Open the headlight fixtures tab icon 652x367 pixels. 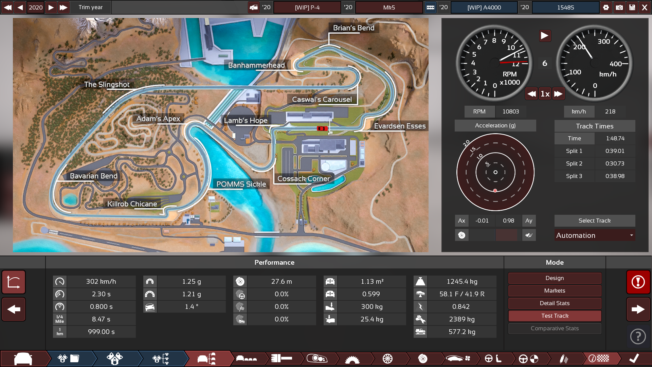(x=316, y=359)
